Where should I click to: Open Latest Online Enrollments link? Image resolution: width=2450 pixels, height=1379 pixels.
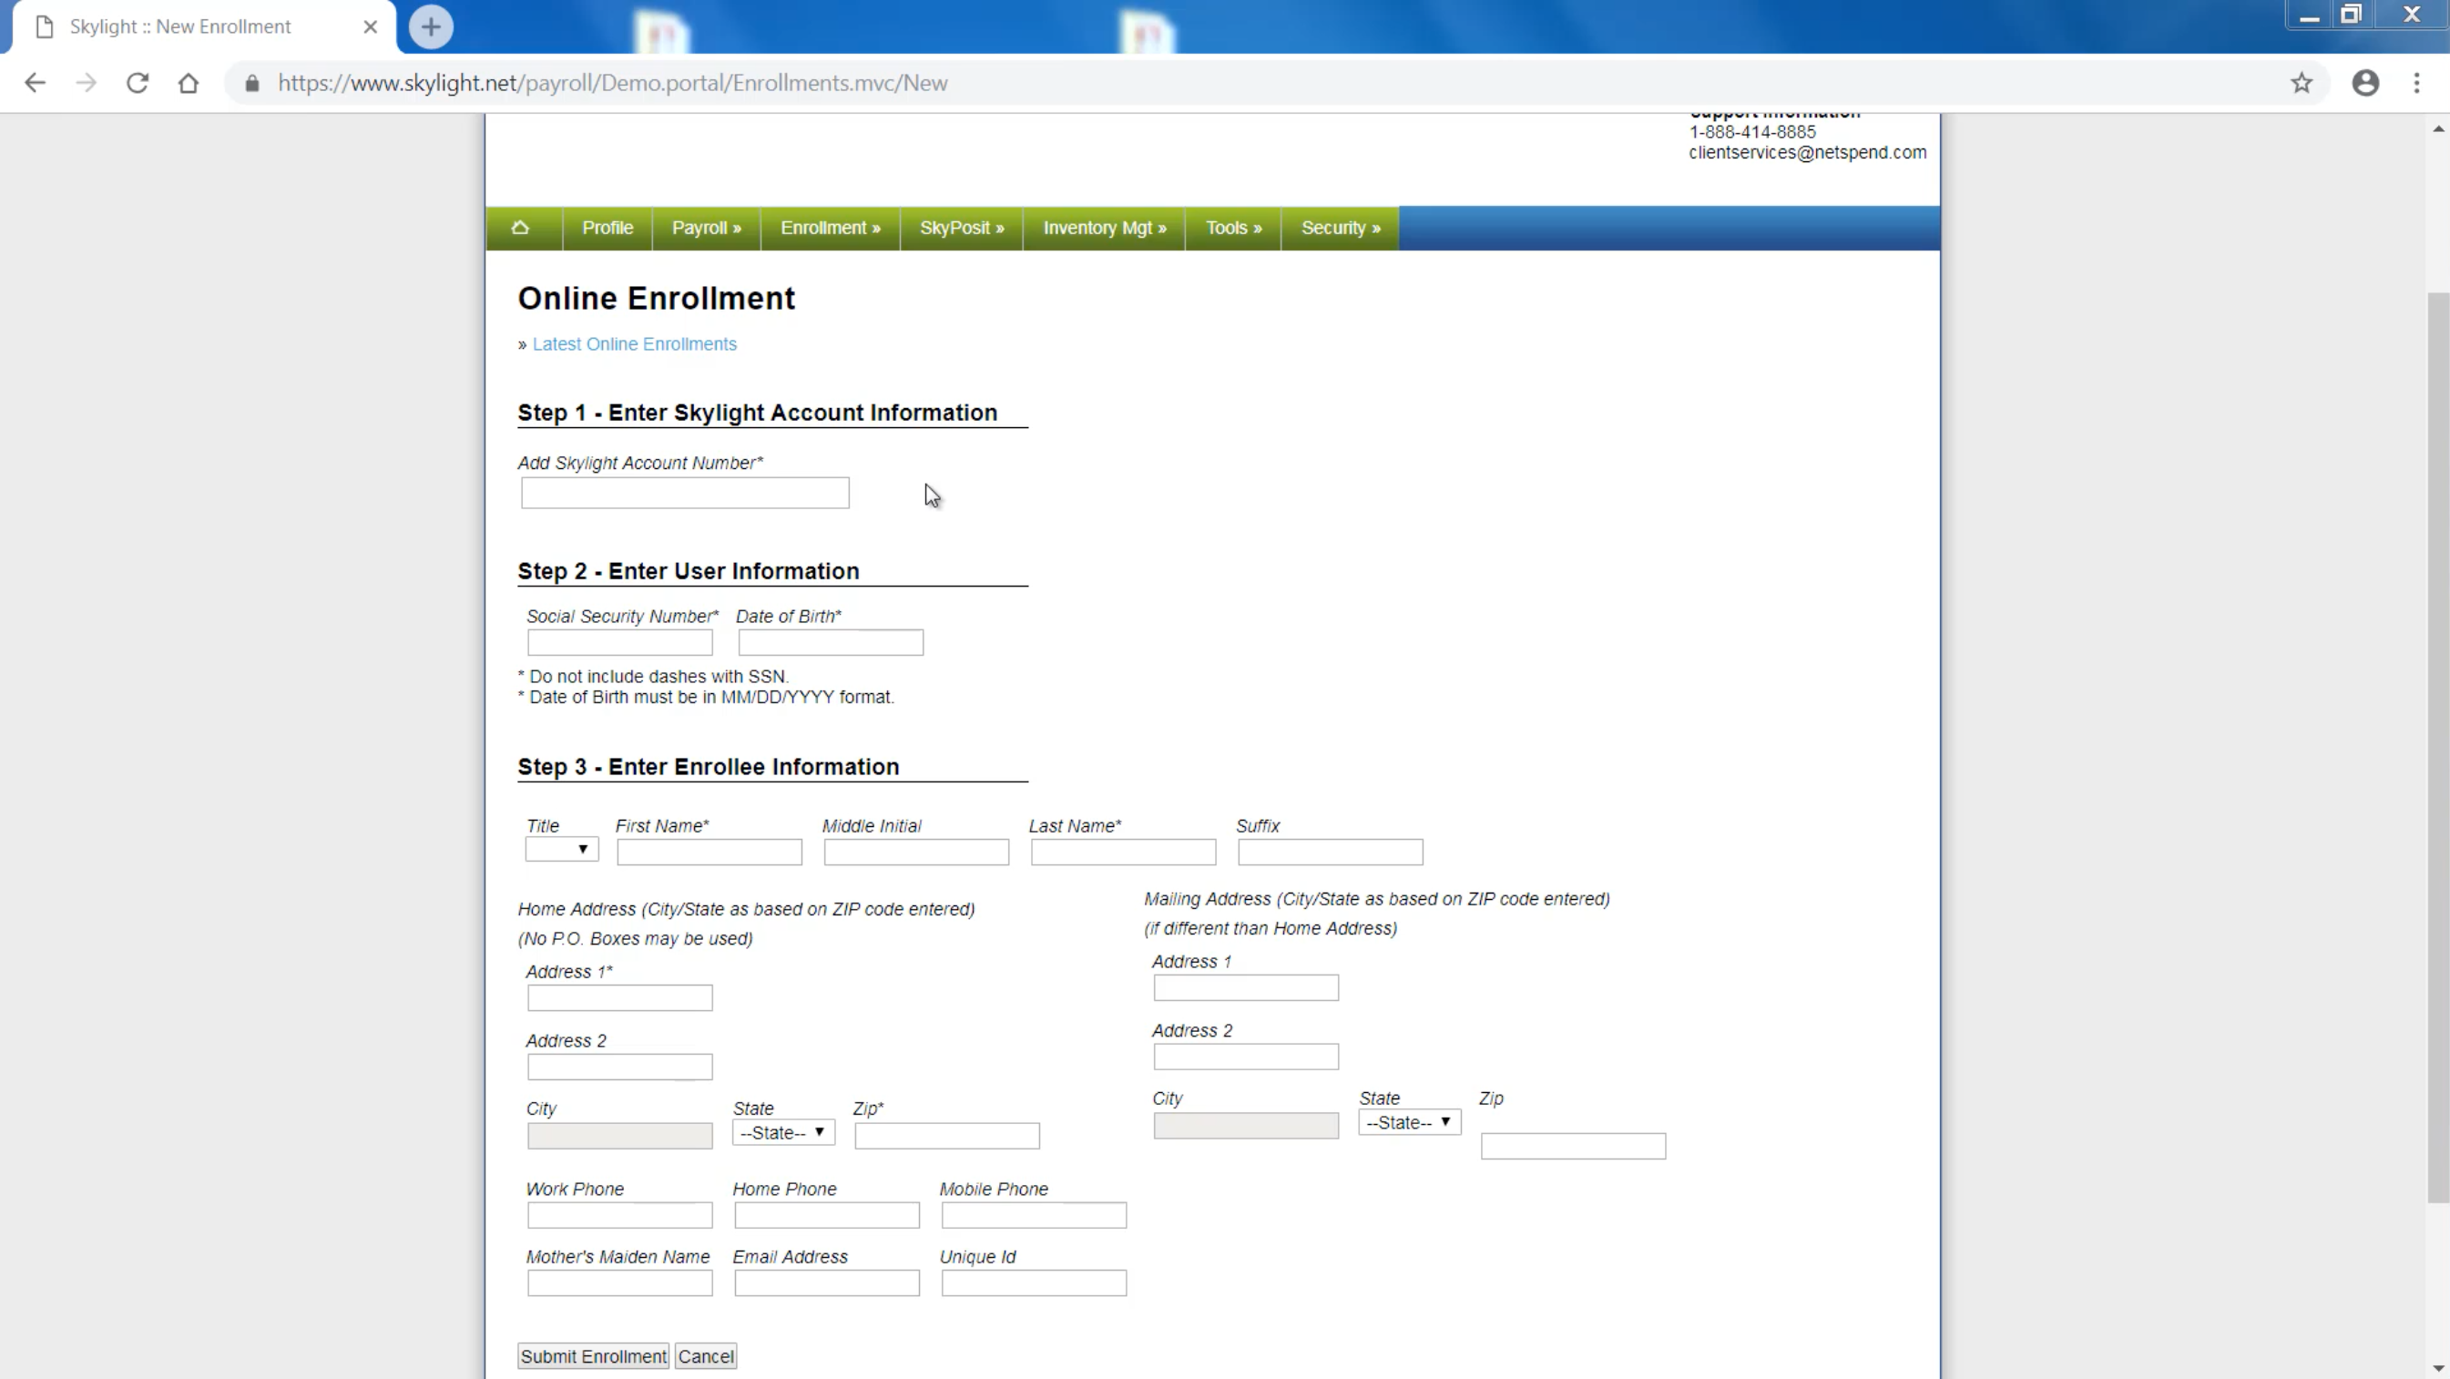coord(635,344)
